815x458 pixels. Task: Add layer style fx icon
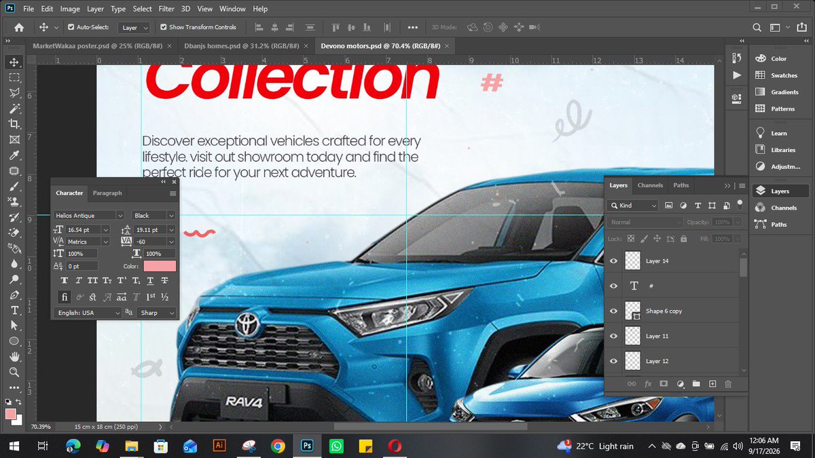click(648, 383)
